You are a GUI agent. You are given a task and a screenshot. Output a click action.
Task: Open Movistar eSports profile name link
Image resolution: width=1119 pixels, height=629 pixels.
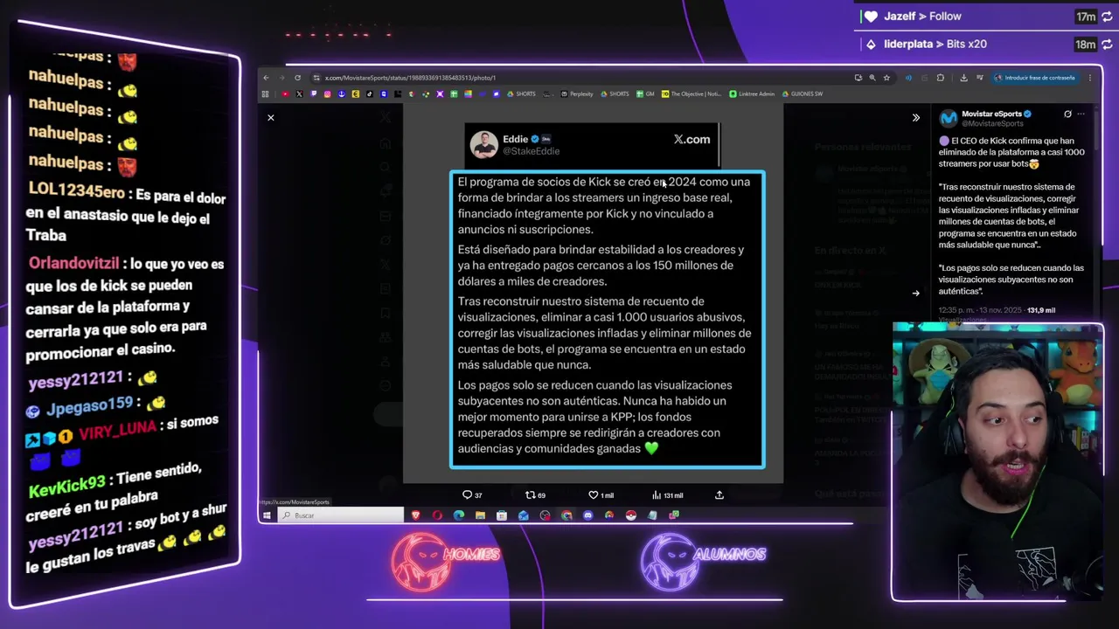[991, 114]
